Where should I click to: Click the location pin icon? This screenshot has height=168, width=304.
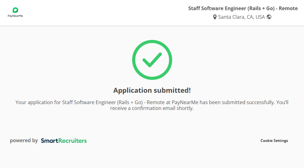click(215, 17)
